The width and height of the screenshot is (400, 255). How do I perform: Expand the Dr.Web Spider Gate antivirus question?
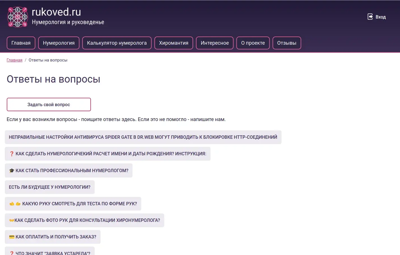pyautogui.click(x=143, y=137)
